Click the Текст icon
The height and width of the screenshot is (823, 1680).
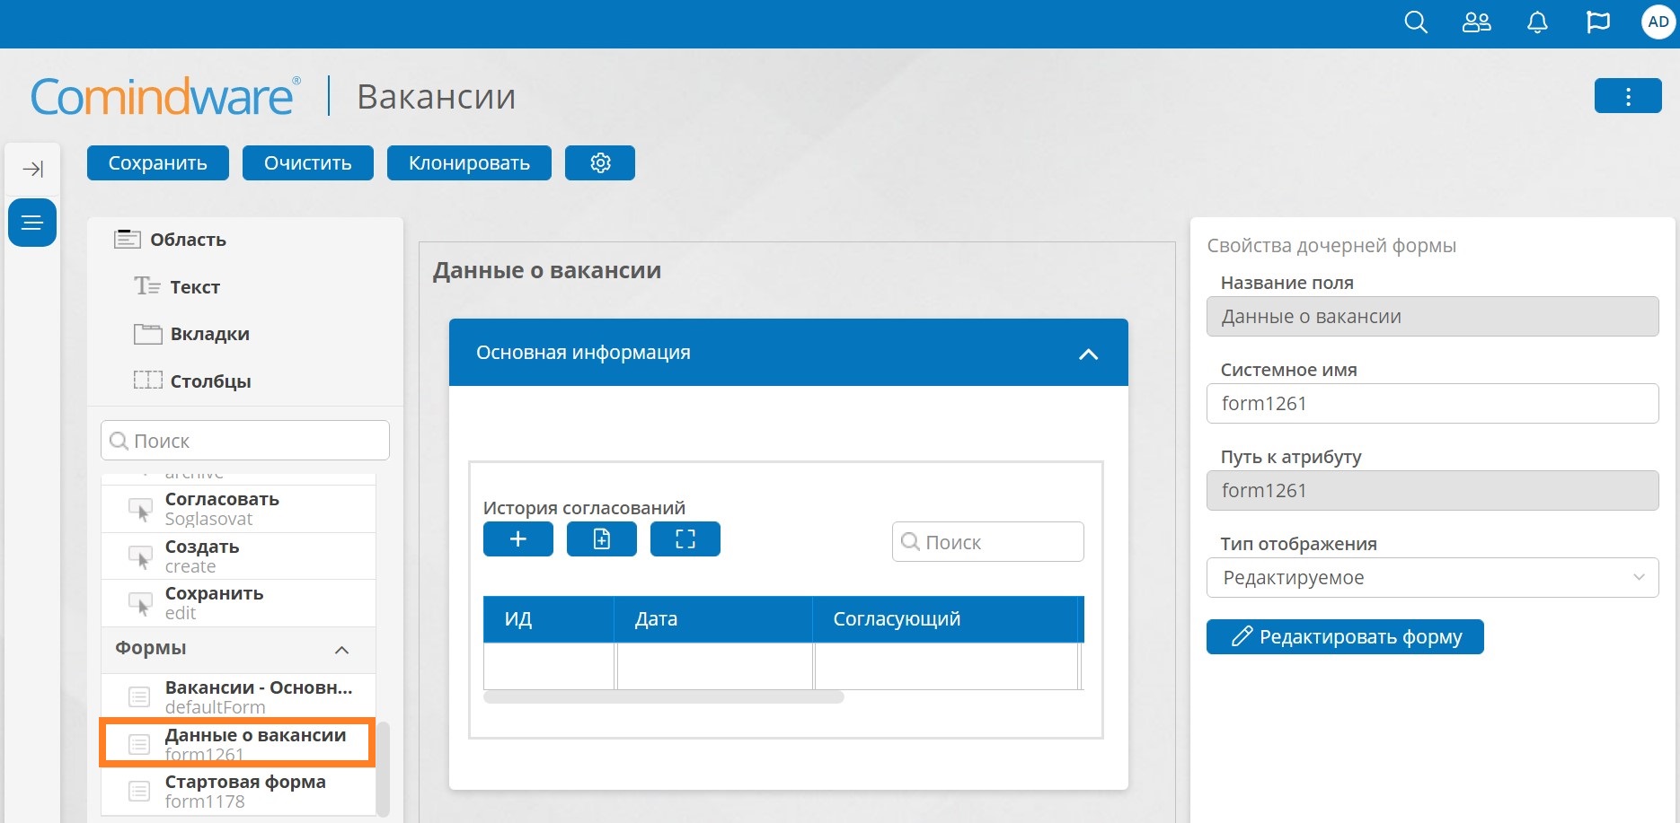pos(147,286)
